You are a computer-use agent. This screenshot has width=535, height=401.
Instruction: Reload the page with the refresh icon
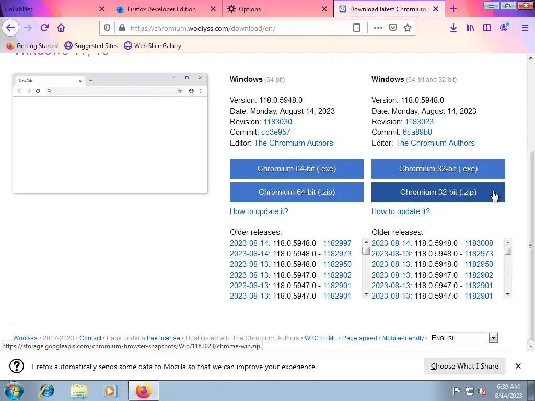(x=44, y=28)
